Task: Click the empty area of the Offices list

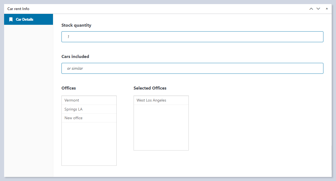Action: pos(89,144)
